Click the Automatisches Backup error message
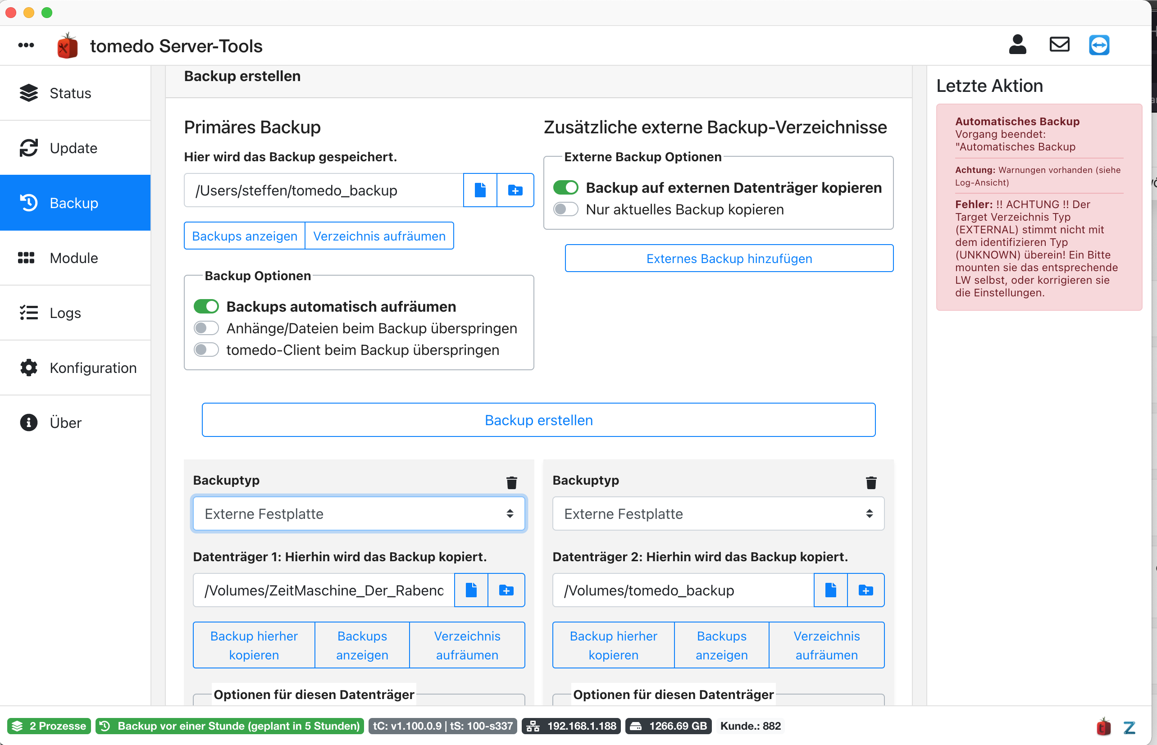Image resolution: width=1157 pixels, height=745 pixels. (1039, 207)
